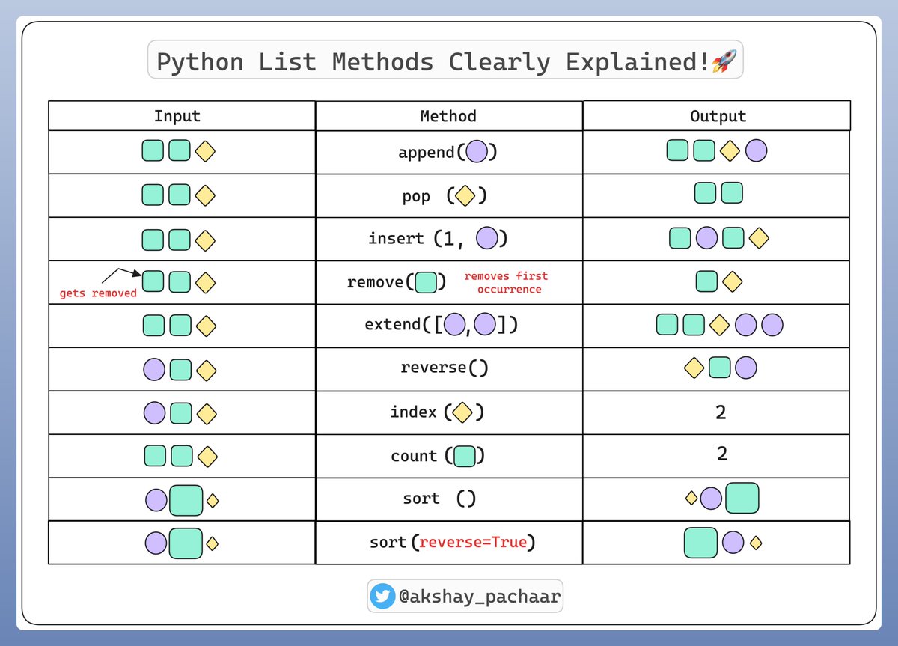This screenshot has width=898, height=646.
Task: Click the yellow diamond in extend input row
Action: point(205,326)
